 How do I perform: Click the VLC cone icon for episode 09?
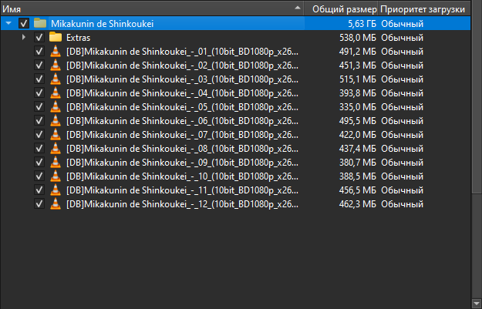(56, 163)
